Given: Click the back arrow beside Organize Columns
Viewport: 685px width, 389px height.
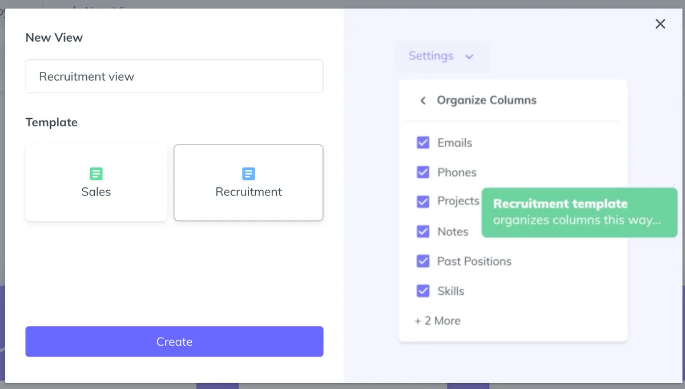Looking at the screenshot, I should coord(423,101).
